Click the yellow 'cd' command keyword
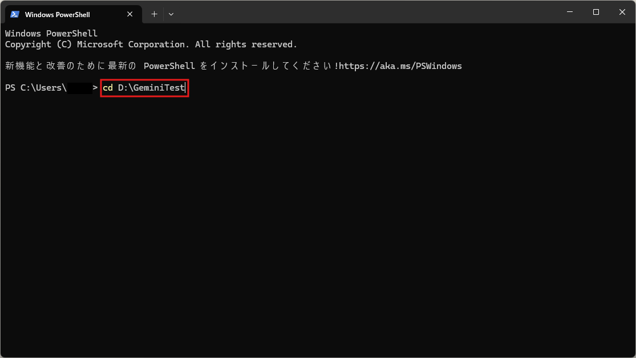636x358 pixels. [x=108, y=88]
